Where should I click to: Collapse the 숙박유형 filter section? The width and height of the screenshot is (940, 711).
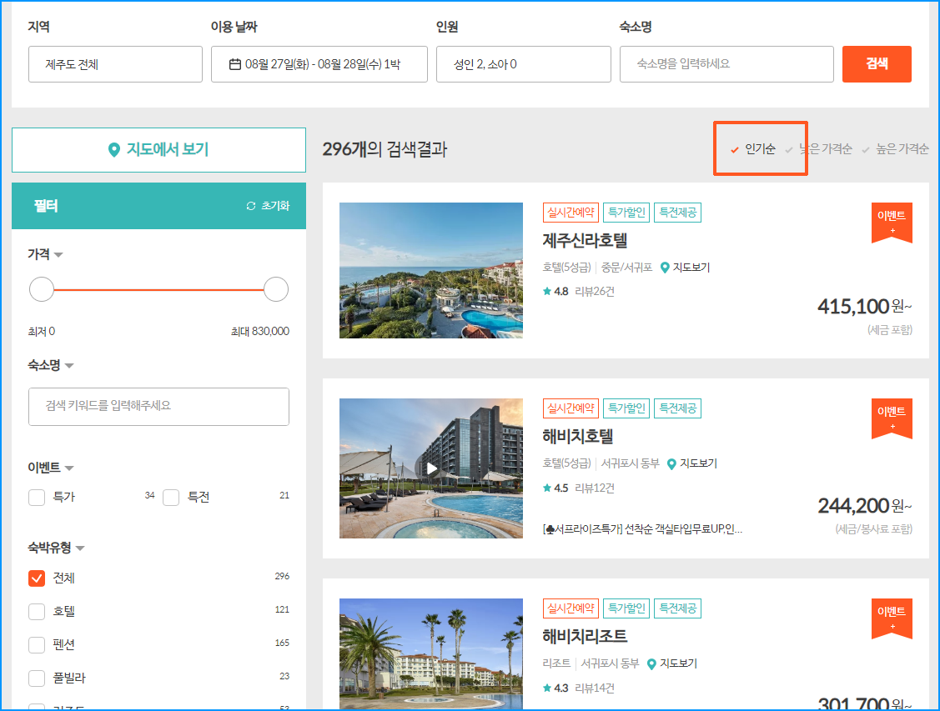(56, 548)
